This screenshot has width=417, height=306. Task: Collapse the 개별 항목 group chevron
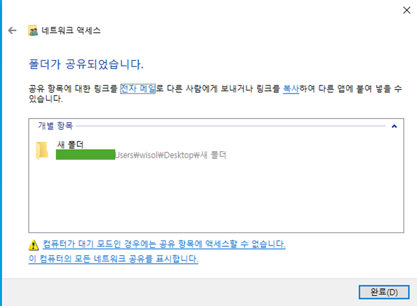point(394,126)
